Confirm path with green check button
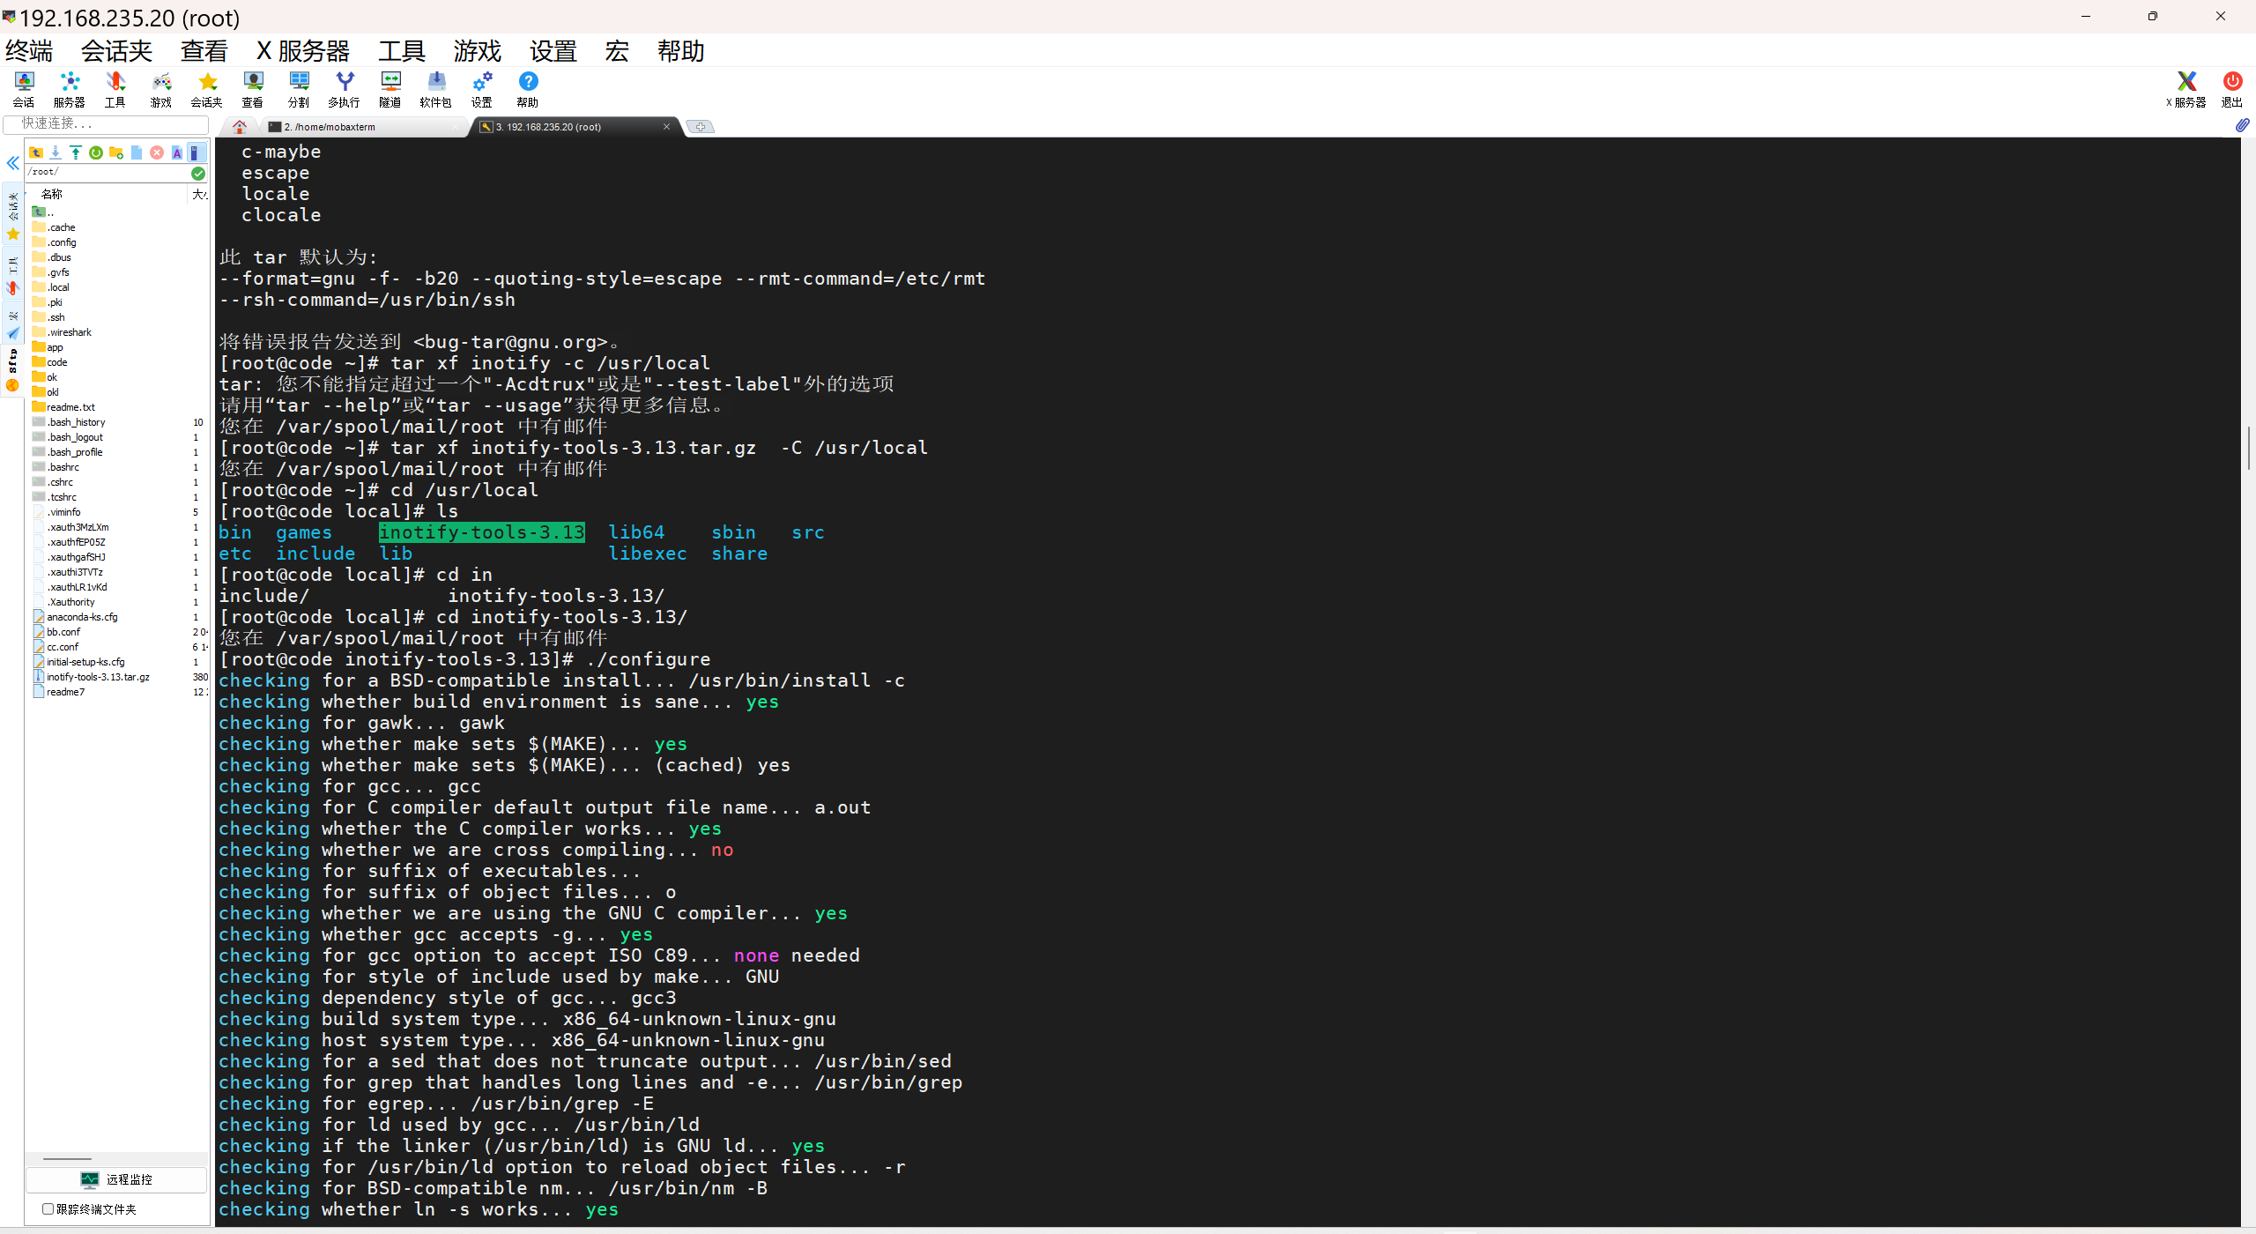Screen dimensions: 2256x1234 coord(198,173)
